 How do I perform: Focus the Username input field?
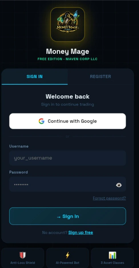coord(68,158)
